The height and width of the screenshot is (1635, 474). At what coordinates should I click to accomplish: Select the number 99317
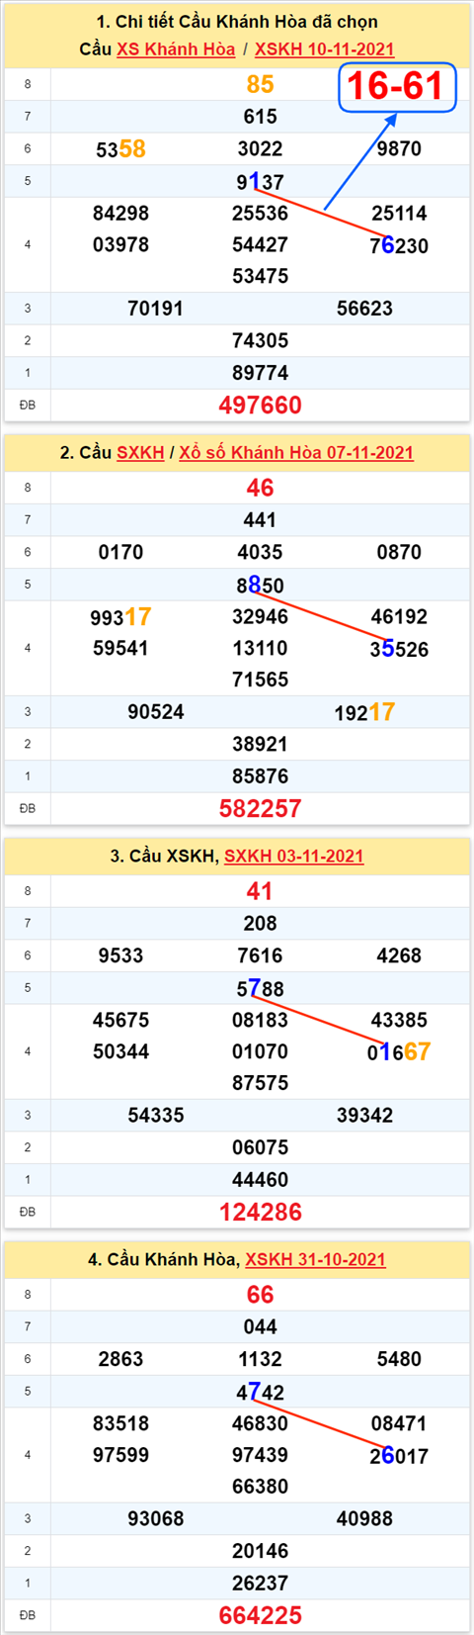(120, 617)
